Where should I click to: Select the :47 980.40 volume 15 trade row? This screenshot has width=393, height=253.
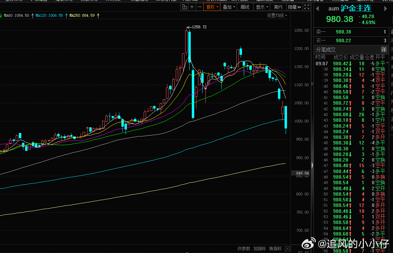pyautogui.click(x=351, y=165)
